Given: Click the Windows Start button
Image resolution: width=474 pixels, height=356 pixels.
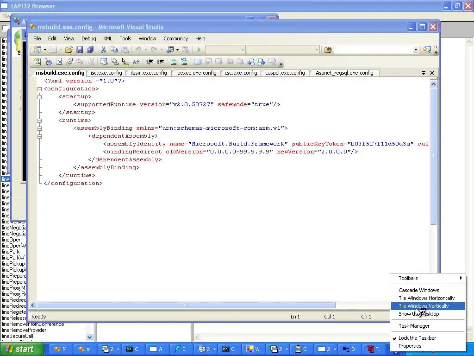Looking at the screenshot, I should 21,349.
